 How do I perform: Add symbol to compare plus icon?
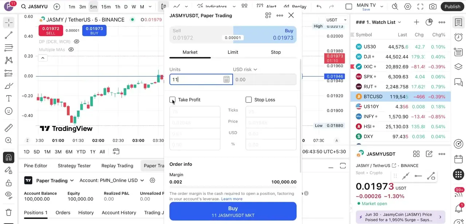coord(57,7)
